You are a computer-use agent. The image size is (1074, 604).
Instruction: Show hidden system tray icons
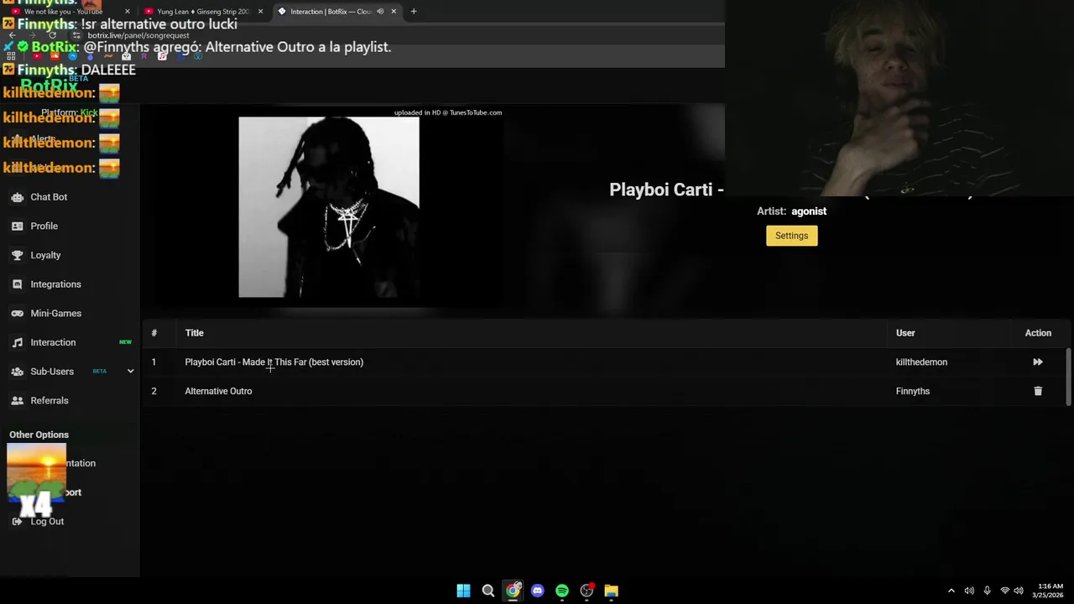click(951, 591)
